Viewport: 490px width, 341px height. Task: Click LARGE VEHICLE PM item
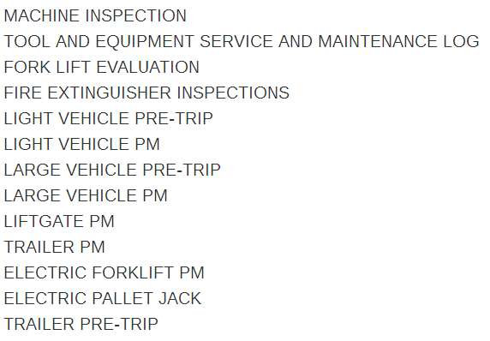pyautogui.click(x=86, y=195)
